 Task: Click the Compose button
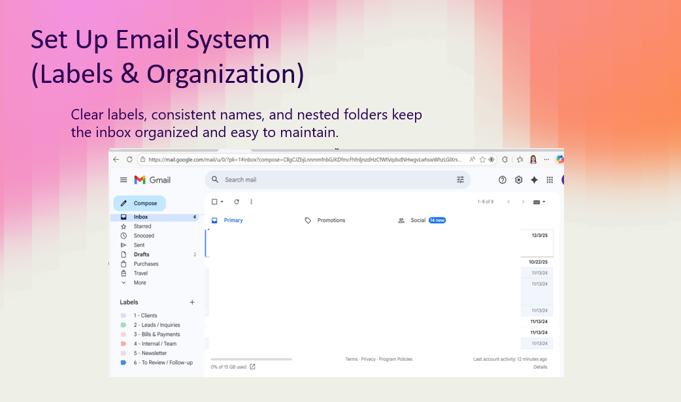click(x=139, y=203)
